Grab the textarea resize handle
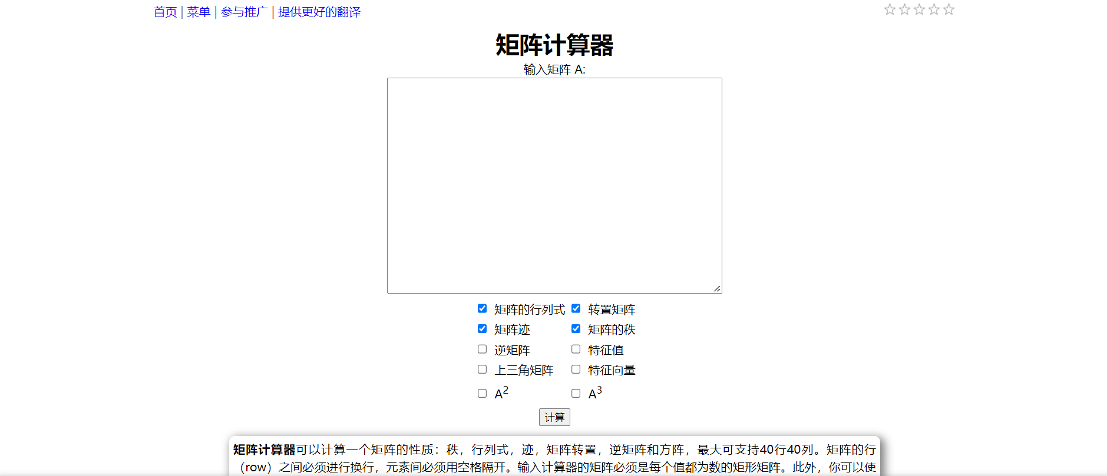 pyautogui.click(x=717, y=288)
